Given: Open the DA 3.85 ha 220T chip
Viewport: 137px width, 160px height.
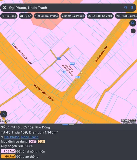Looking at the screenshot, I should 100,16.
